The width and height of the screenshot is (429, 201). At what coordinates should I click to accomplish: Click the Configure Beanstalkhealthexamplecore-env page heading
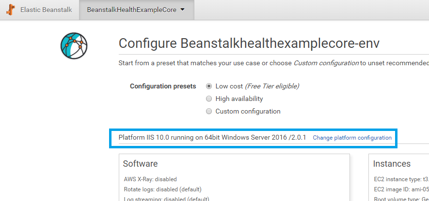tap(249, 43)
